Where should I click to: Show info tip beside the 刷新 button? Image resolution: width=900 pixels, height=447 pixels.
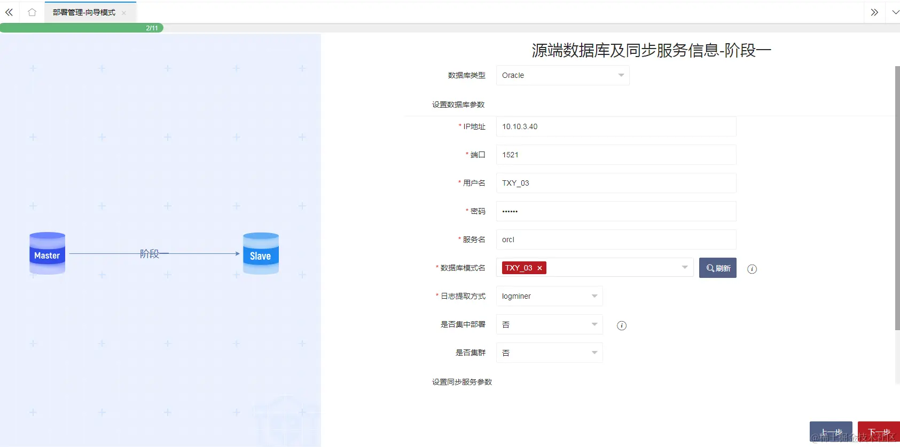click(x=752, y=269)
